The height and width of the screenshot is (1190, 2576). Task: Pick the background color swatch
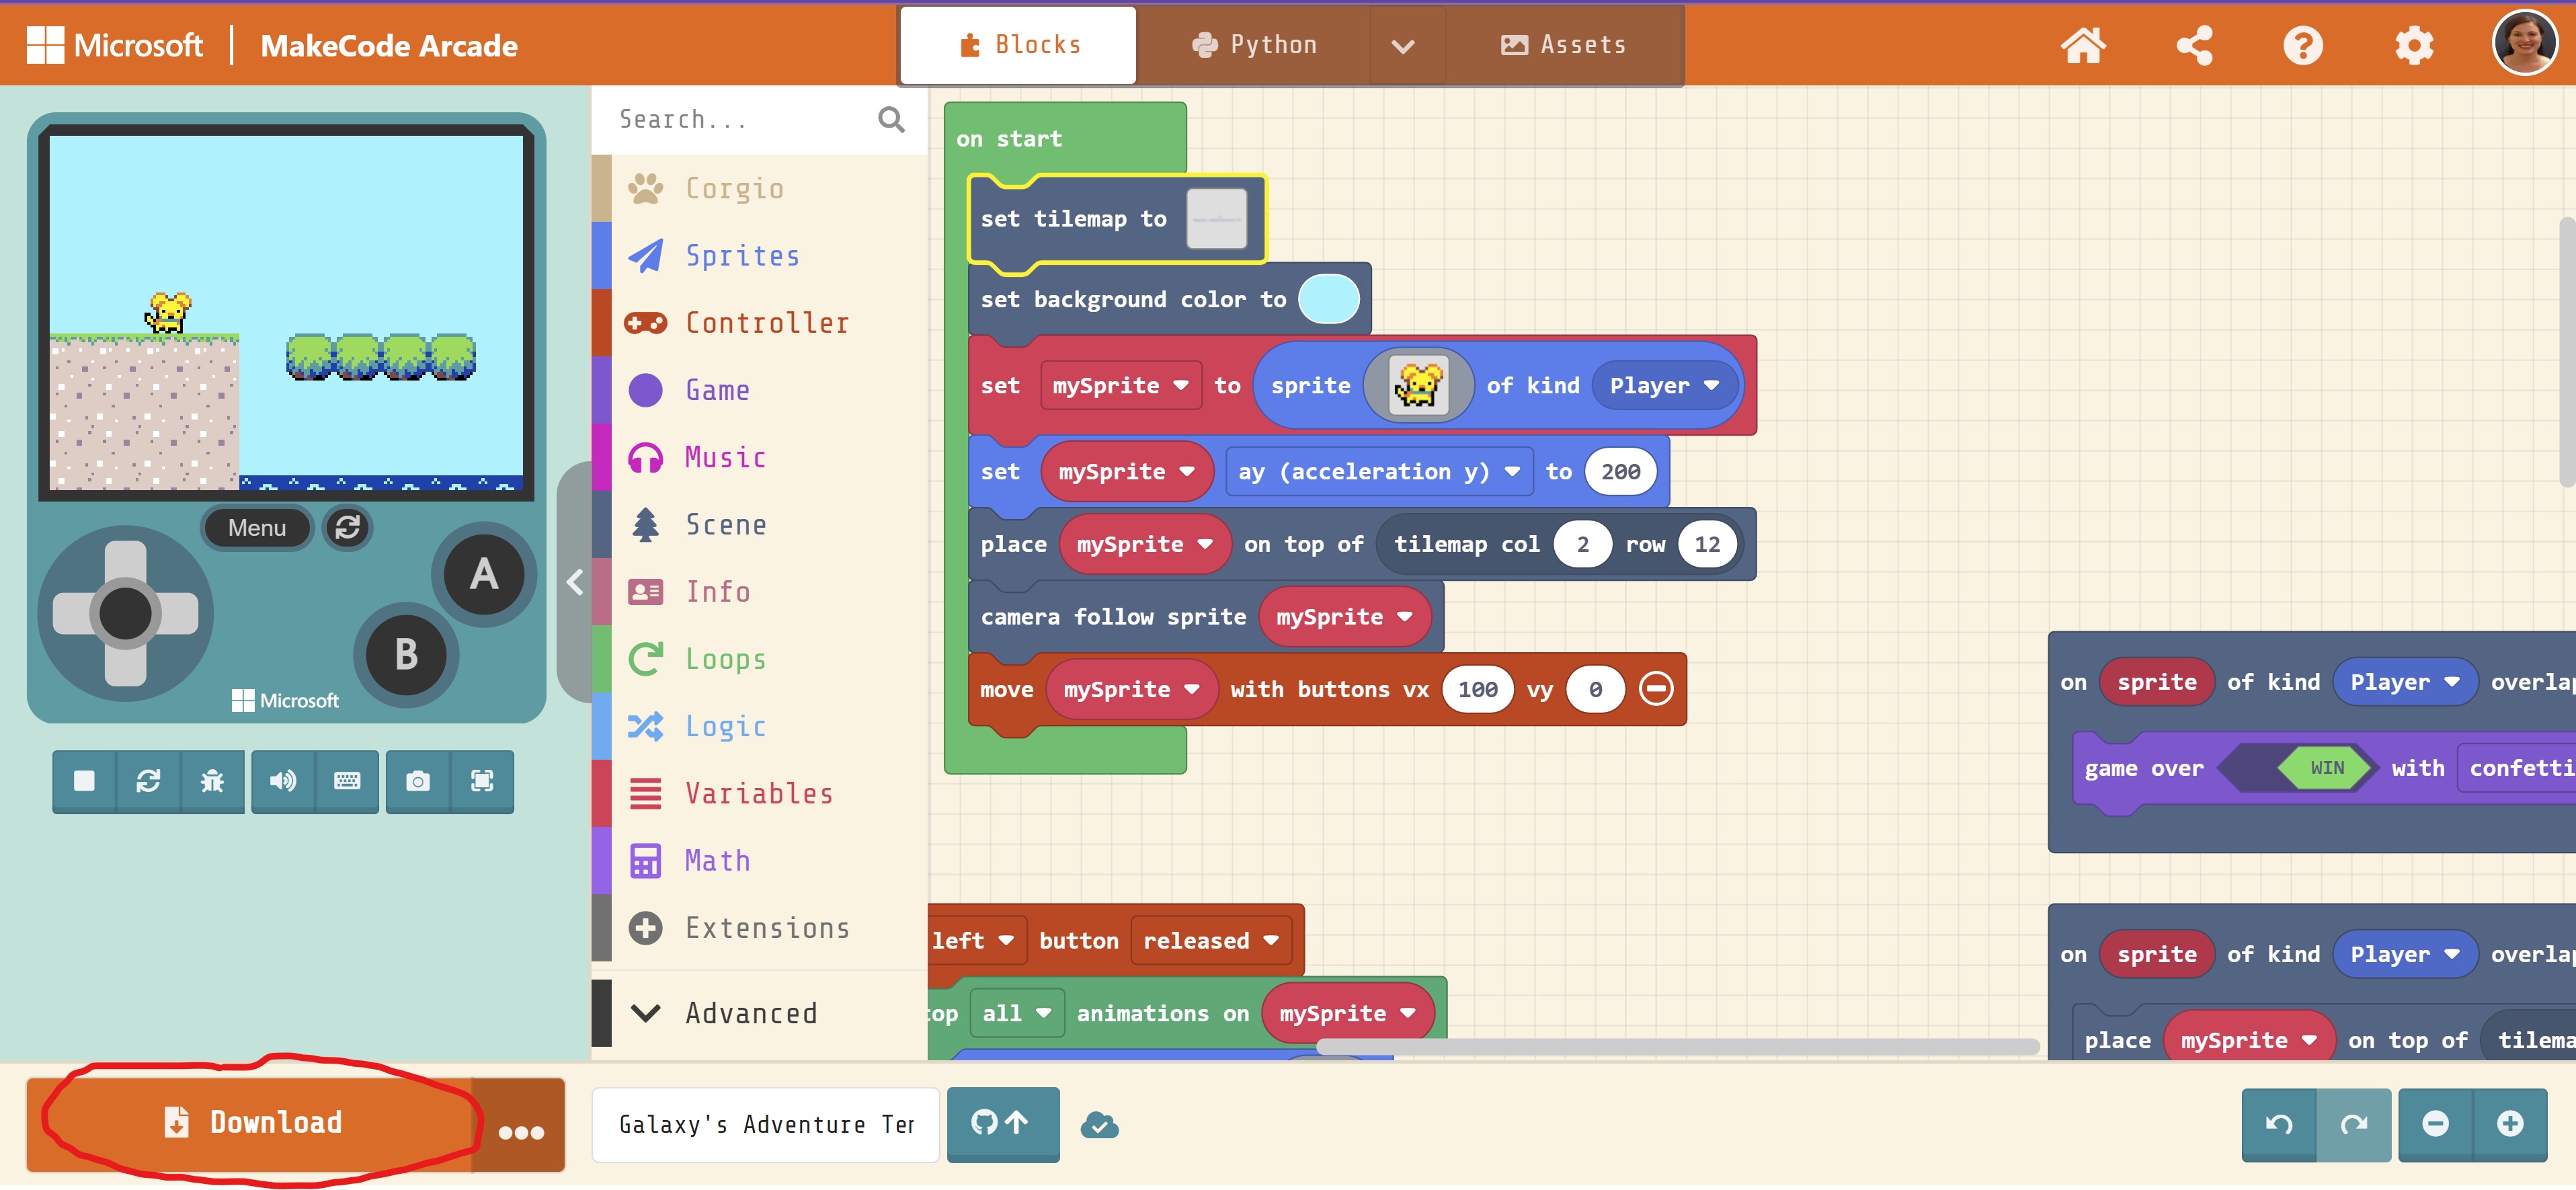click(1328, 299)
